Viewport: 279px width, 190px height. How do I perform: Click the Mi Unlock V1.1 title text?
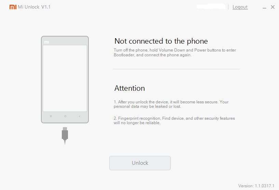coord(34,7)
